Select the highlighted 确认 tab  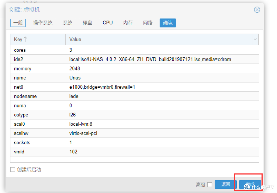pos(167,23)
